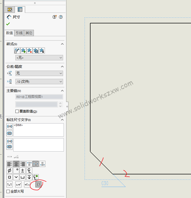Set top vertical text justification
This screenshot has width=191, height=198.
(x=29, y=164)
